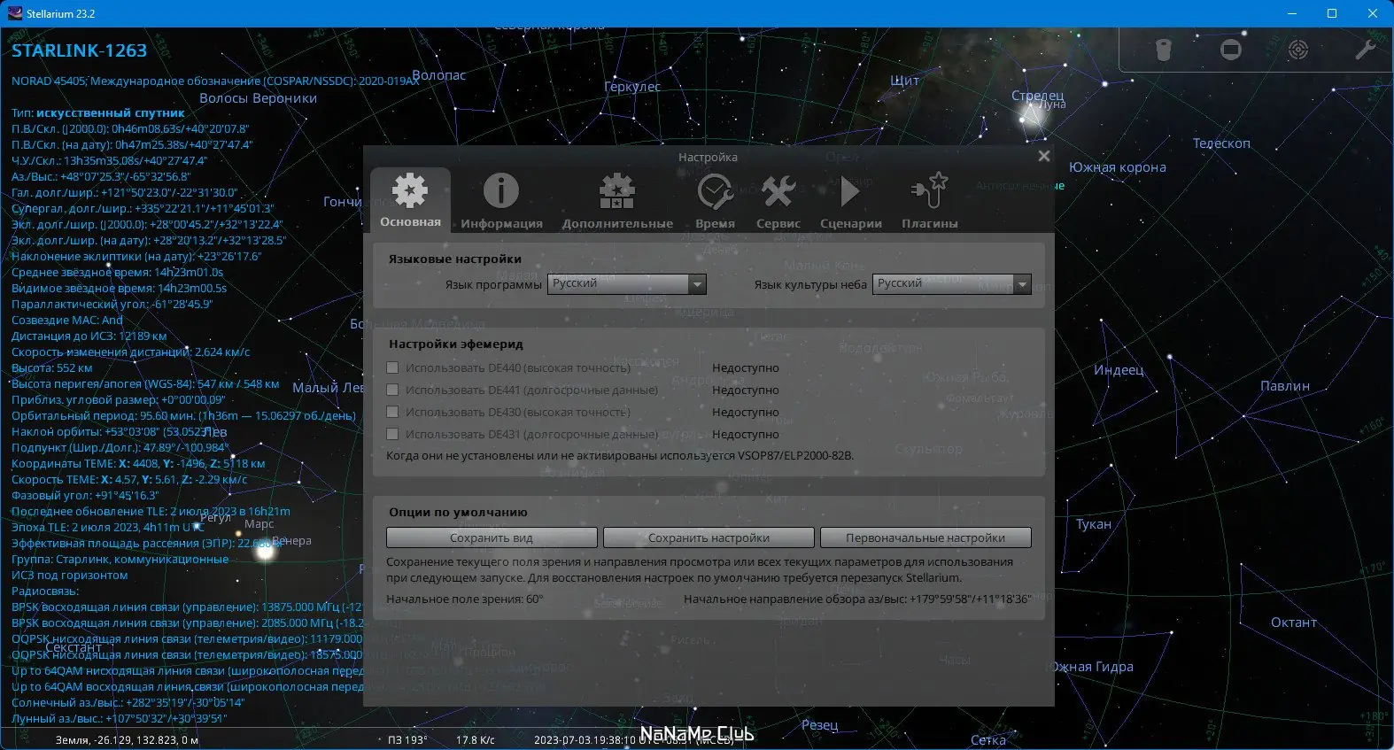Open the Язык культуры неба dropdown
Image resolution: width=1394 pixels, height=750 pixels.
pyautogui.click(x=952, y=283)
